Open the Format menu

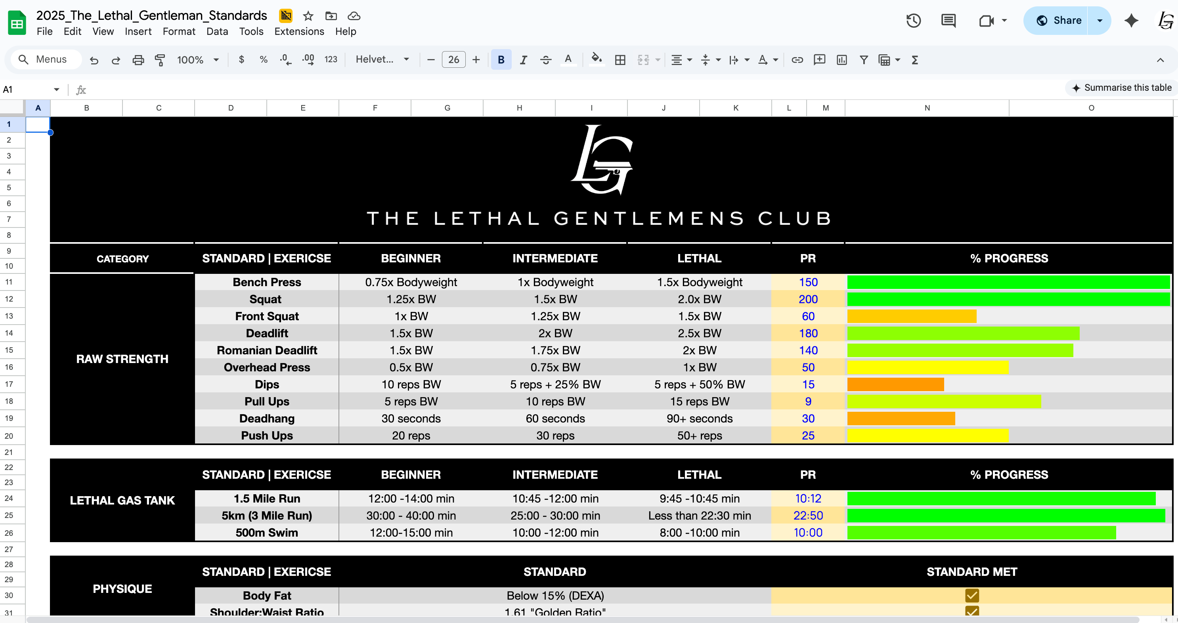pos(179,32)
